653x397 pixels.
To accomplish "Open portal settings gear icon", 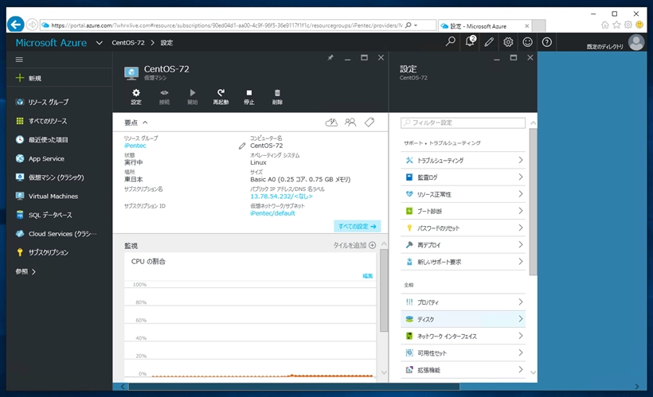I will 508,42.
